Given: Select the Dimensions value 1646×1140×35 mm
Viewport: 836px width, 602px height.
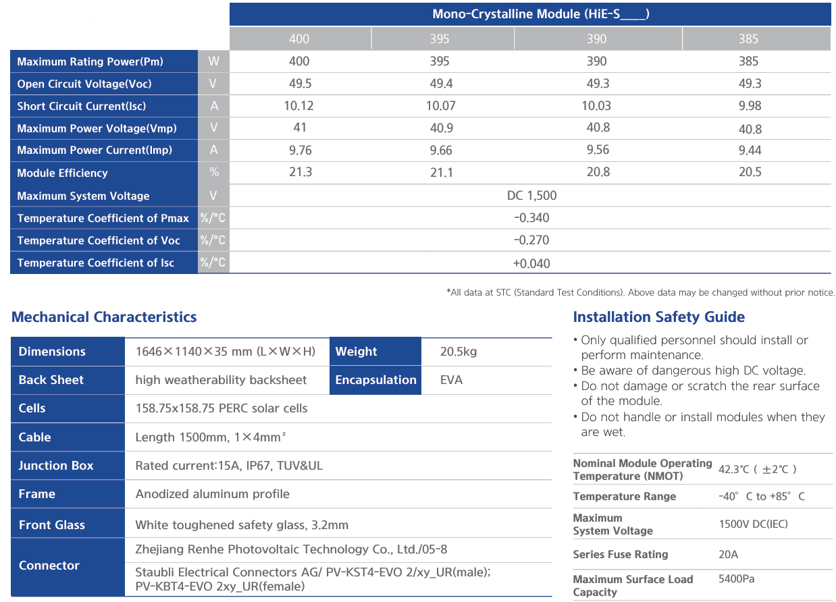Looking at the screenshot, I should click(x=226, y=352).
